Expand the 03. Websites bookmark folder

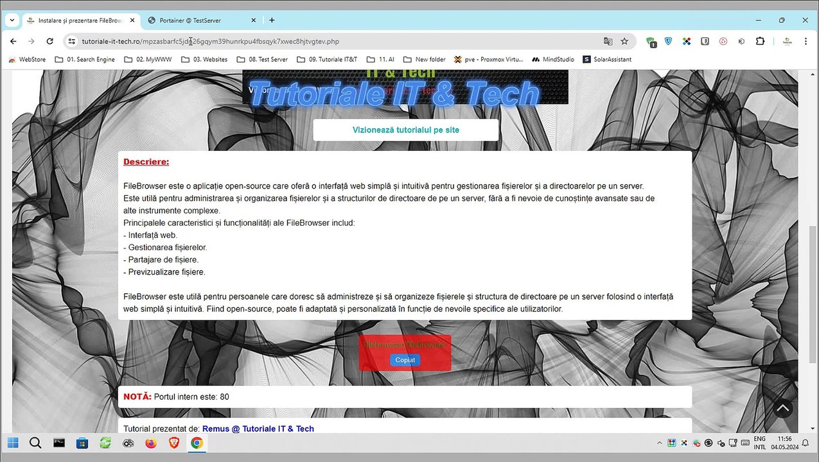pos(204,59)
